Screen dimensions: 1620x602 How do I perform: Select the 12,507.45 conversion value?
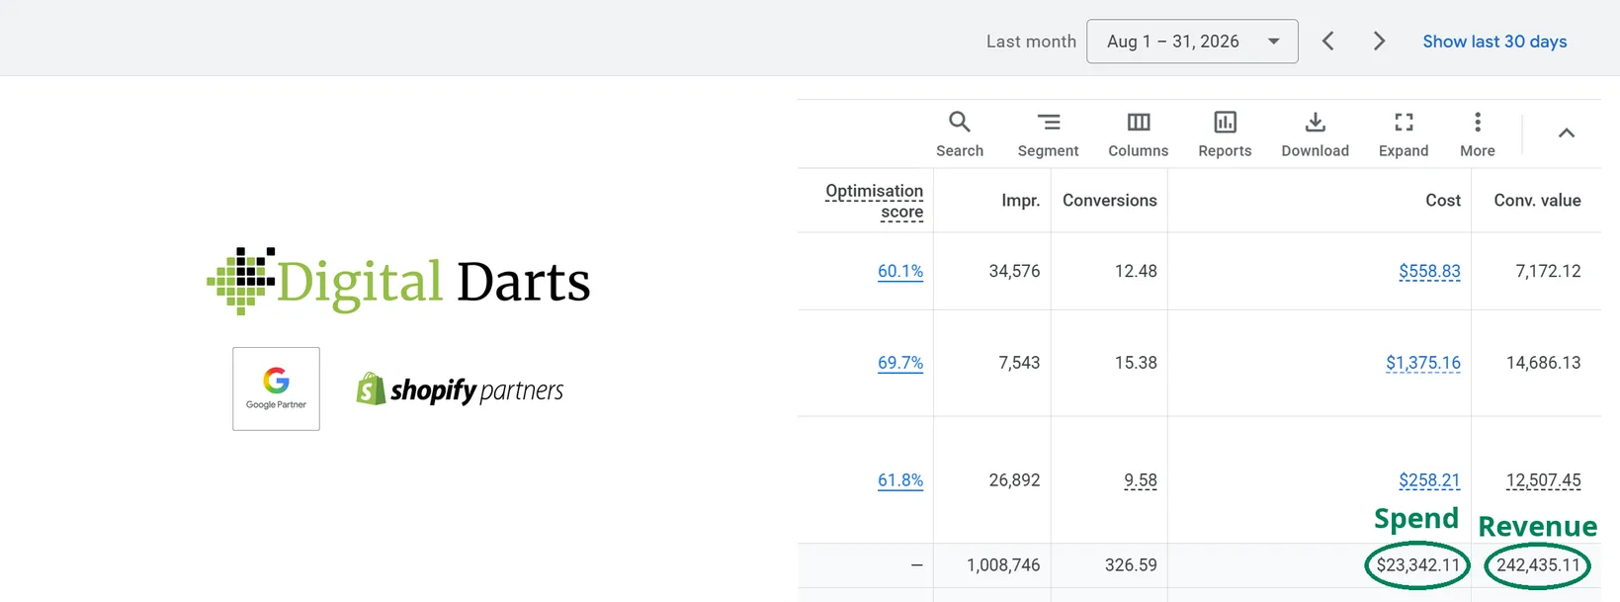pyautogui.click(x=1543, y=480)
